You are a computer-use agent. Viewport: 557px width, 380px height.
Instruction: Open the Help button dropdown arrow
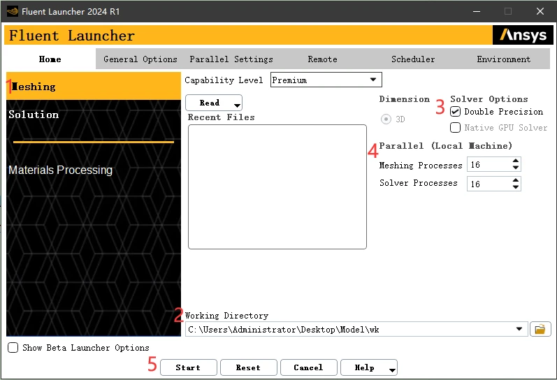pos(392,370)
